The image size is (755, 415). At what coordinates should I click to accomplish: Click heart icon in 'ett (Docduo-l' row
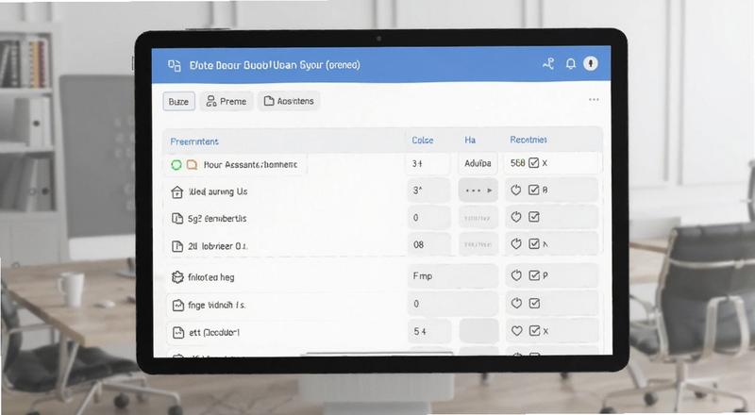(x=516, y=331)
